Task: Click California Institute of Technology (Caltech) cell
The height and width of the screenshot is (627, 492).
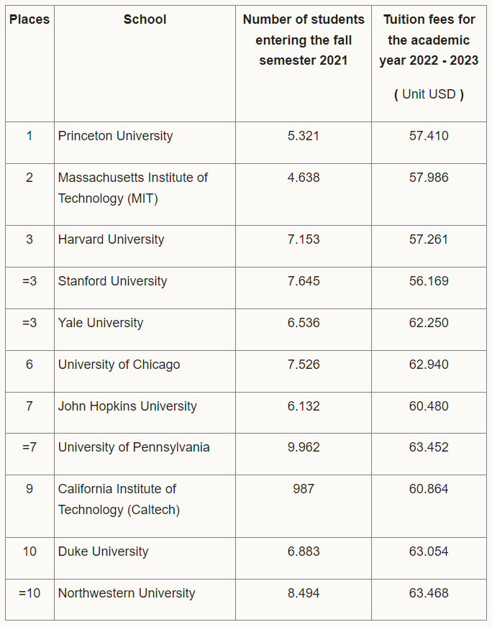Action: [145, 506]
